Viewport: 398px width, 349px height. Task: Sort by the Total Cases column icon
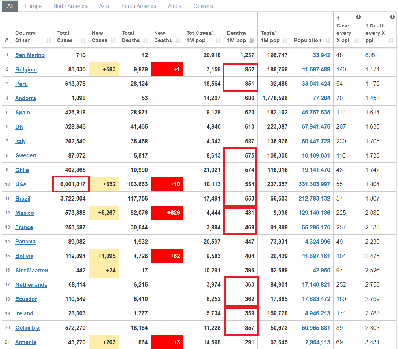(83, 41)
